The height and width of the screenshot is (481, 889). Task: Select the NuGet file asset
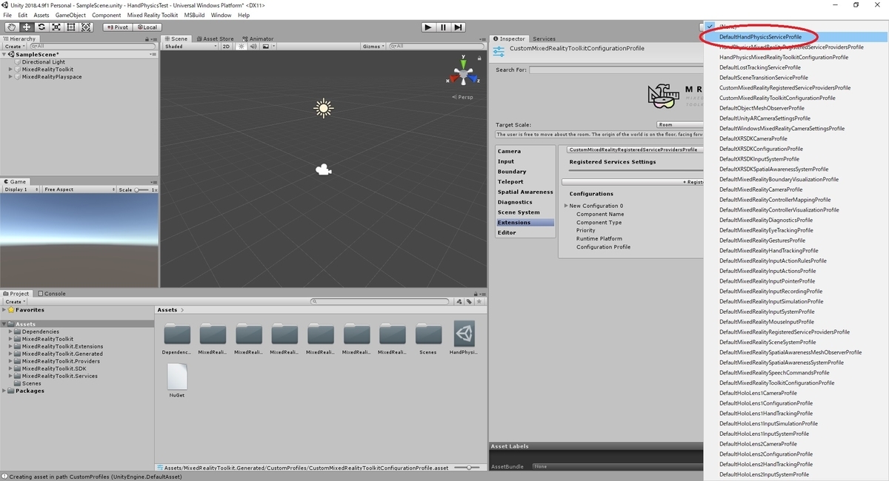[177, 377]
